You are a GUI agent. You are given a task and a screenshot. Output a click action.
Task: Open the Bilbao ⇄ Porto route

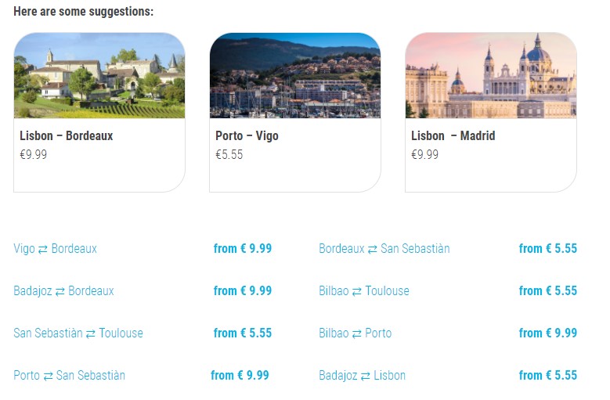coord(355,333)
